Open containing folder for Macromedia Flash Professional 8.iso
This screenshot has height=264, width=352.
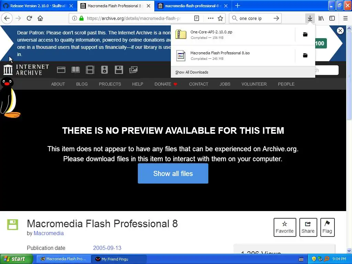click(305, 55)
